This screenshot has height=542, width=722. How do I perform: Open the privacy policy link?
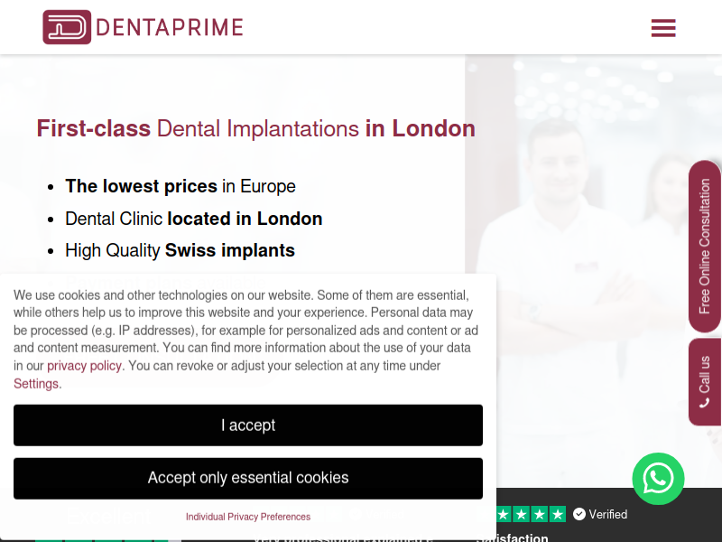click(x=84, y=366)
